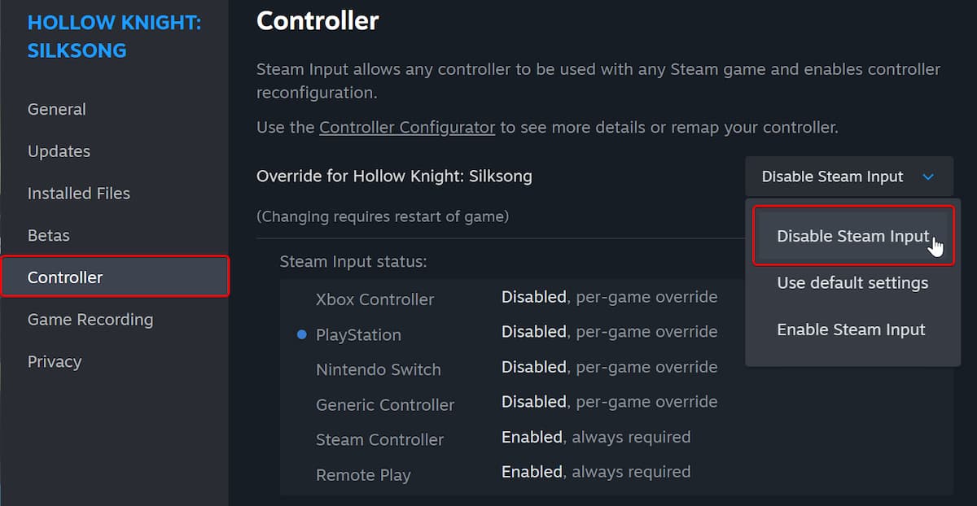This screenshot has width=977, height=506.
Task: Expand the Steam Input override dropdown
Action: tap(848, 177)
